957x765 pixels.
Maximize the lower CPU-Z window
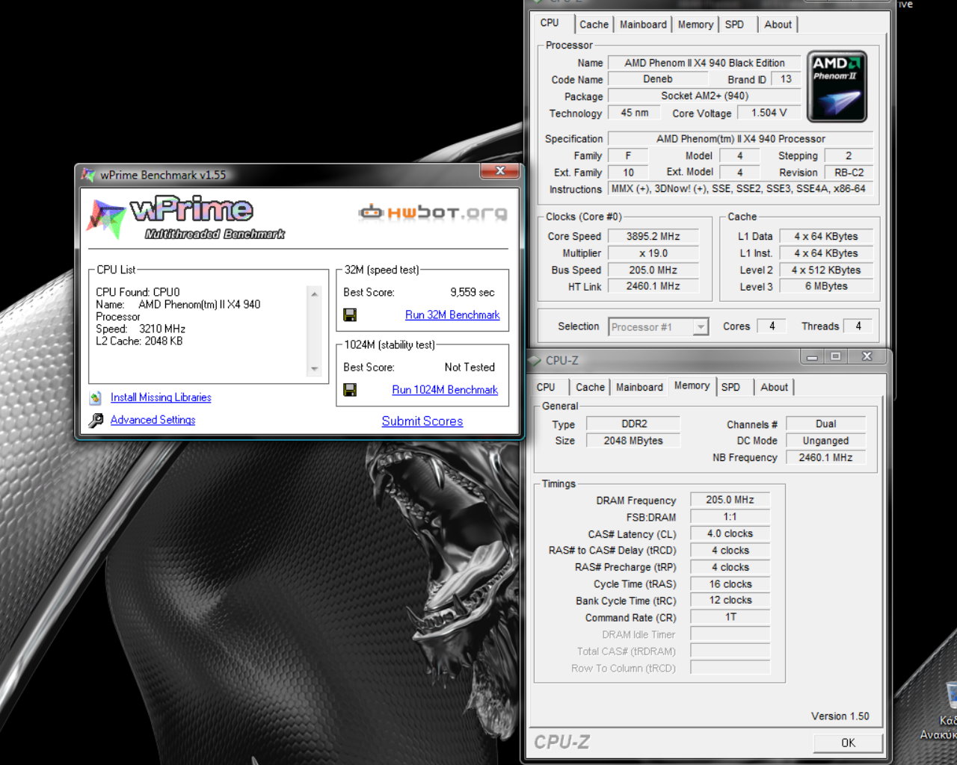[836, 356]
